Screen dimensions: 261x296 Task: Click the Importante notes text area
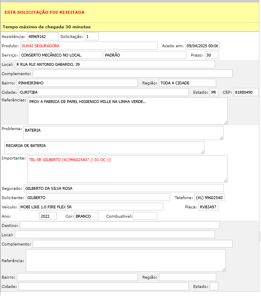point(127,169)
